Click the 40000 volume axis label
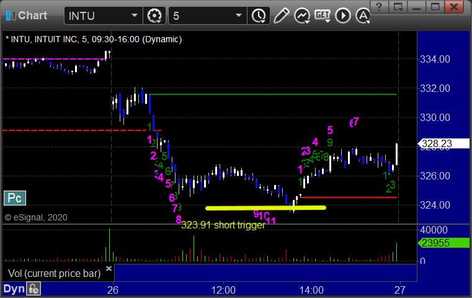The width and height of the screenshot is (472, 298). pos(434,230)
